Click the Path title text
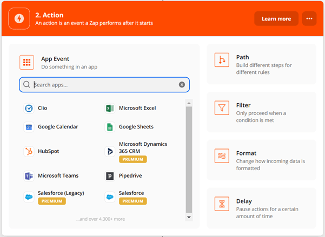 click(242, 57)
